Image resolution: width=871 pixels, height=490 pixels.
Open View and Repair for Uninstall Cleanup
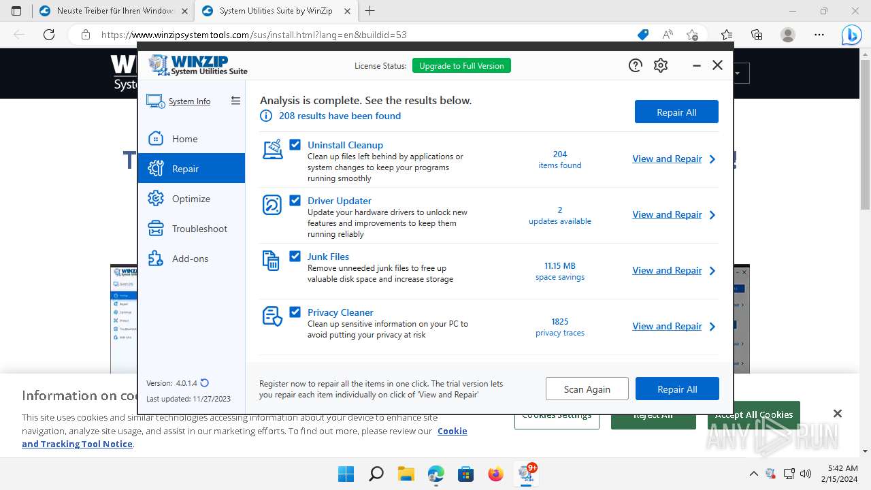tap(667, 159)
